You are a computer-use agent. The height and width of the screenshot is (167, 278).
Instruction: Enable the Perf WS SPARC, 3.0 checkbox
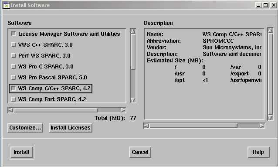(x=14, y=55)
